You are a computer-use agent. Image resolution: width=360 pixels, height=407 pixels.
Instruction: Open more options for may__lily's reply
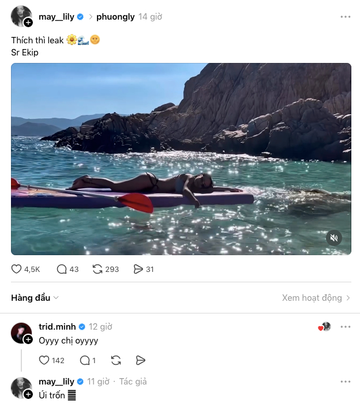[345, 382]
